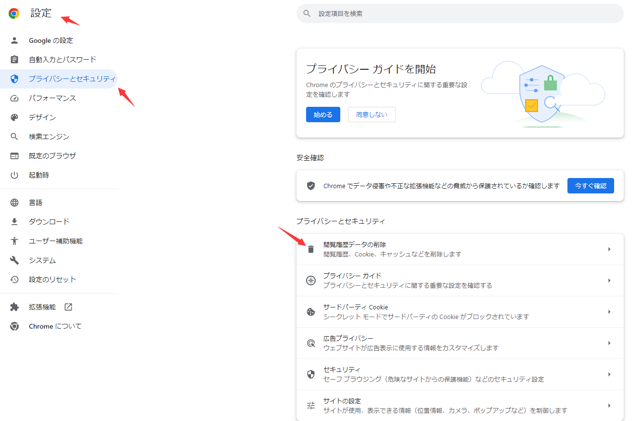Click the 広告プライバシー title text
The image size is (643, 421).
click(348, 338)
